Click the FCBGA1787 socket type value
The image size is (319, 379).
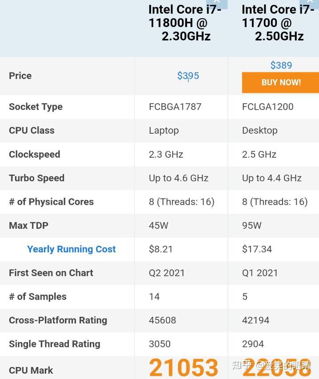[175, 107]
